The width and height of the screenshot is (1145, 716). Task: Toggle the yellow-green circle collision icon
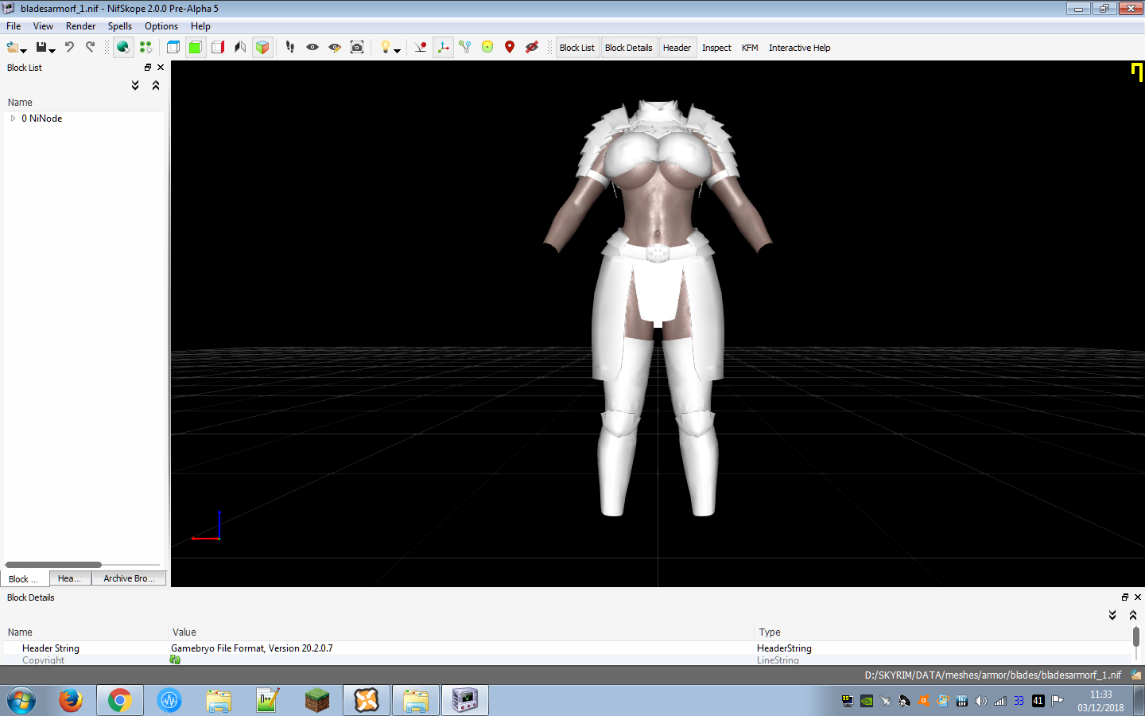click(487, 48)
